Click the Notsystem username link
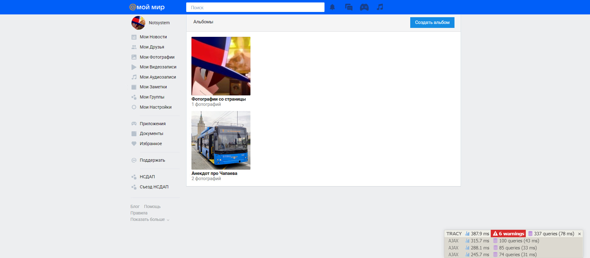The image size is (590, 258). coord(159,23)
